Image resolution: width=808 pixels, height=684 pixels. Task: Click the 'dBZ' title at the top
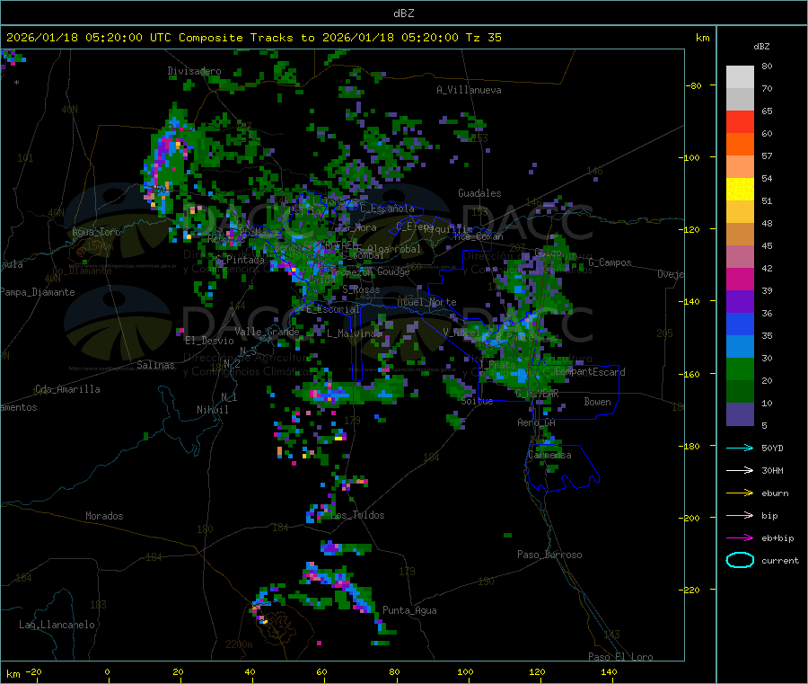click(x=403, y=13)
